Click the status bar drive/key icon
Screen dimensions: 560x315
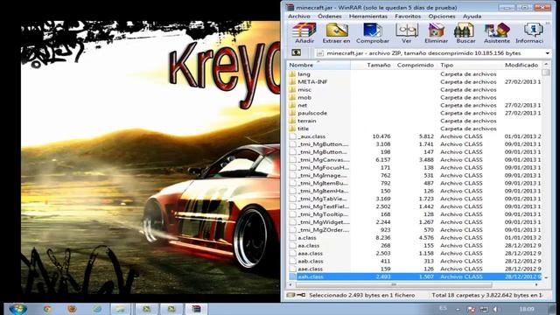coord(297,295)
